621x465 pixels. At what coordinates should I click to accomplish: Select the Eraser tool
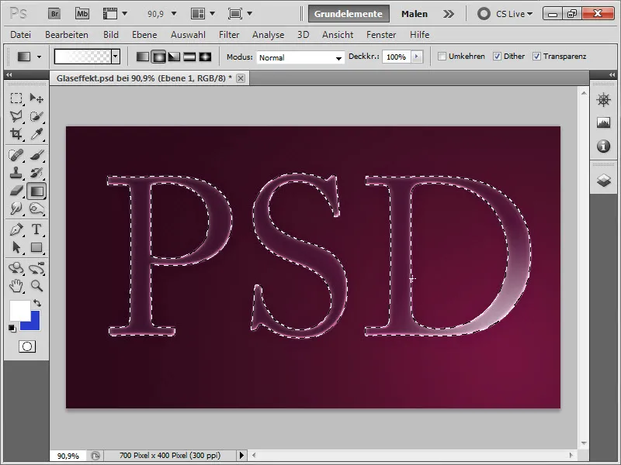pos(16,191)
